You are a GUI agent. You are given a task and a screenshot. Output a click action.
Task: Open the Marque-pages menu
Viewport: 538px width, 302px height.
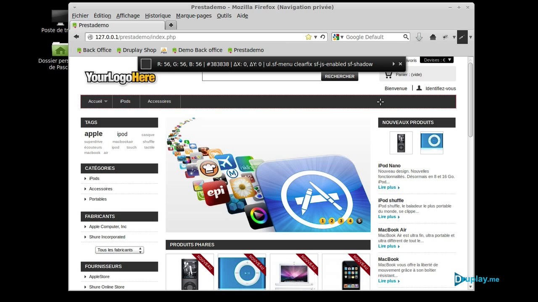coord(194,16)
